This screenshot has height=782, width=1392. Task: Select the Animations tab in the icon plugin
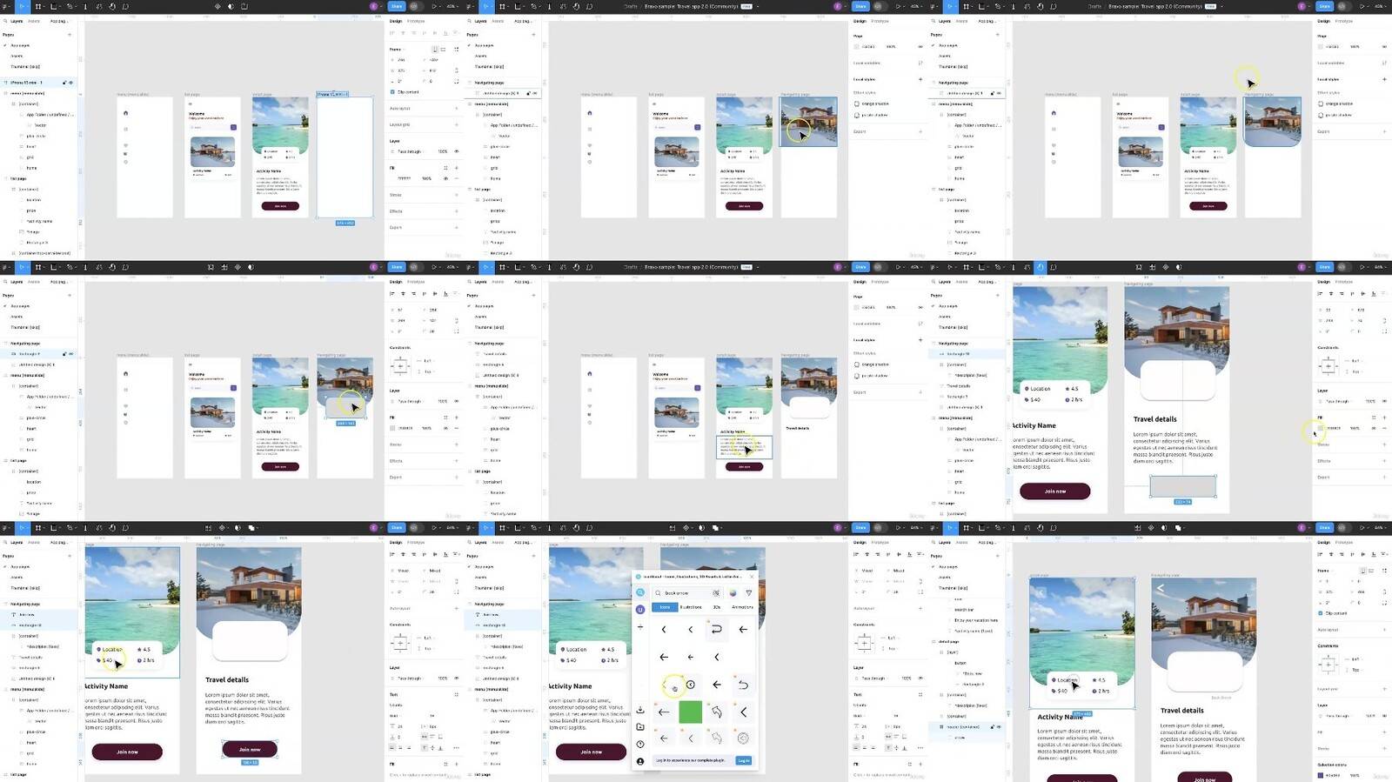tap(742, 607)
